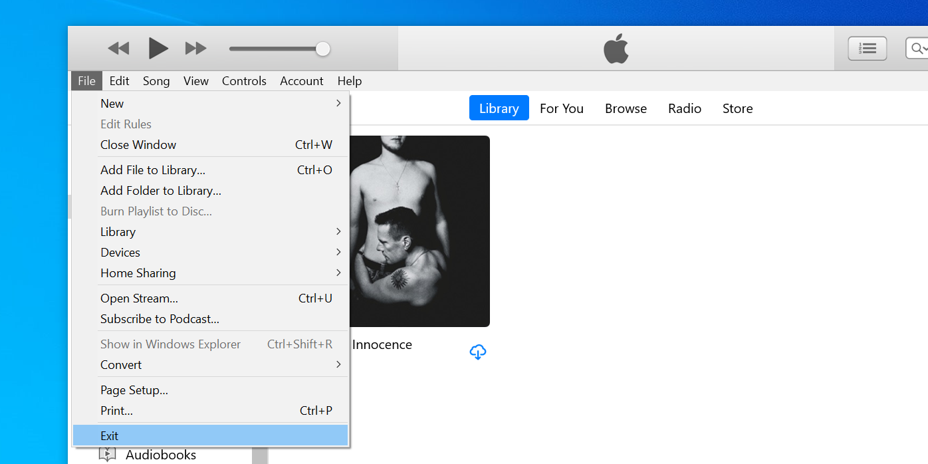
Task: Click the Fast Forward icon
Action: (x=195, y=48)
